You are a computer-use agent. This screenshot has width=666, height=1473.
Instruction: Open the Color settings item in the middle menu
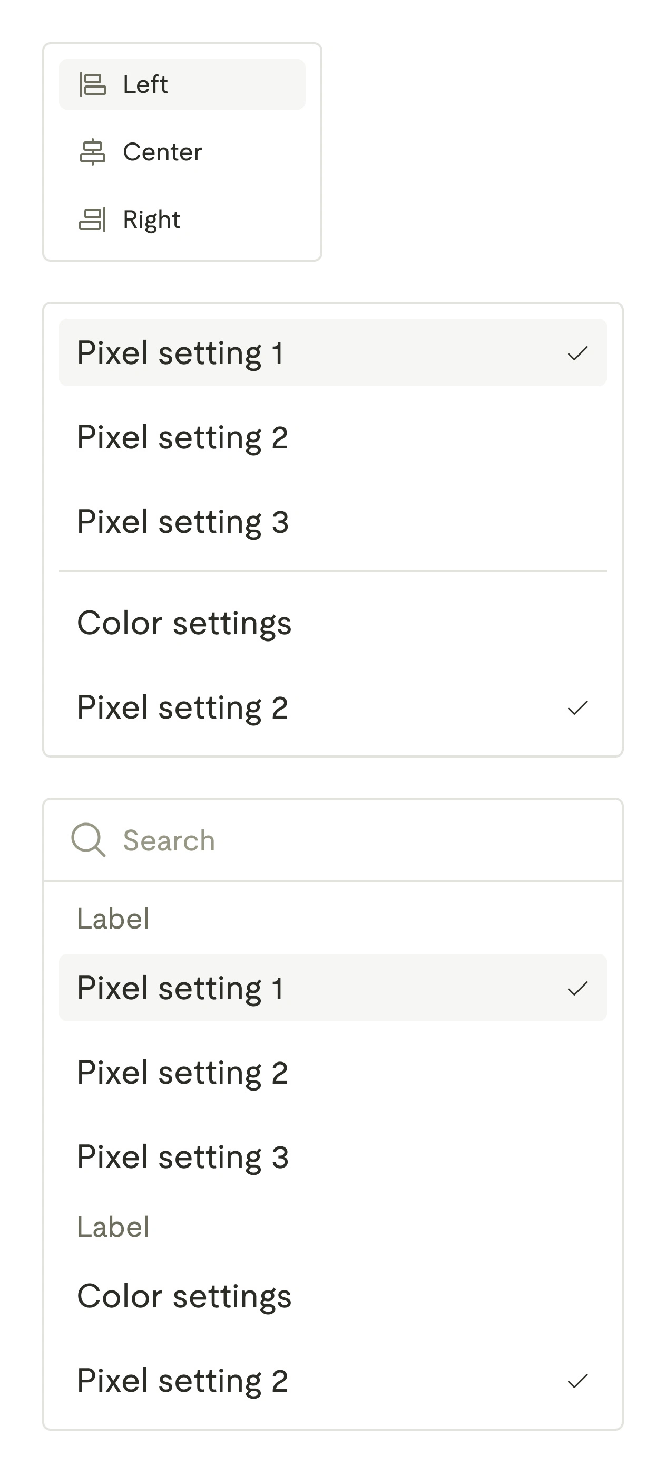[184, 623]
